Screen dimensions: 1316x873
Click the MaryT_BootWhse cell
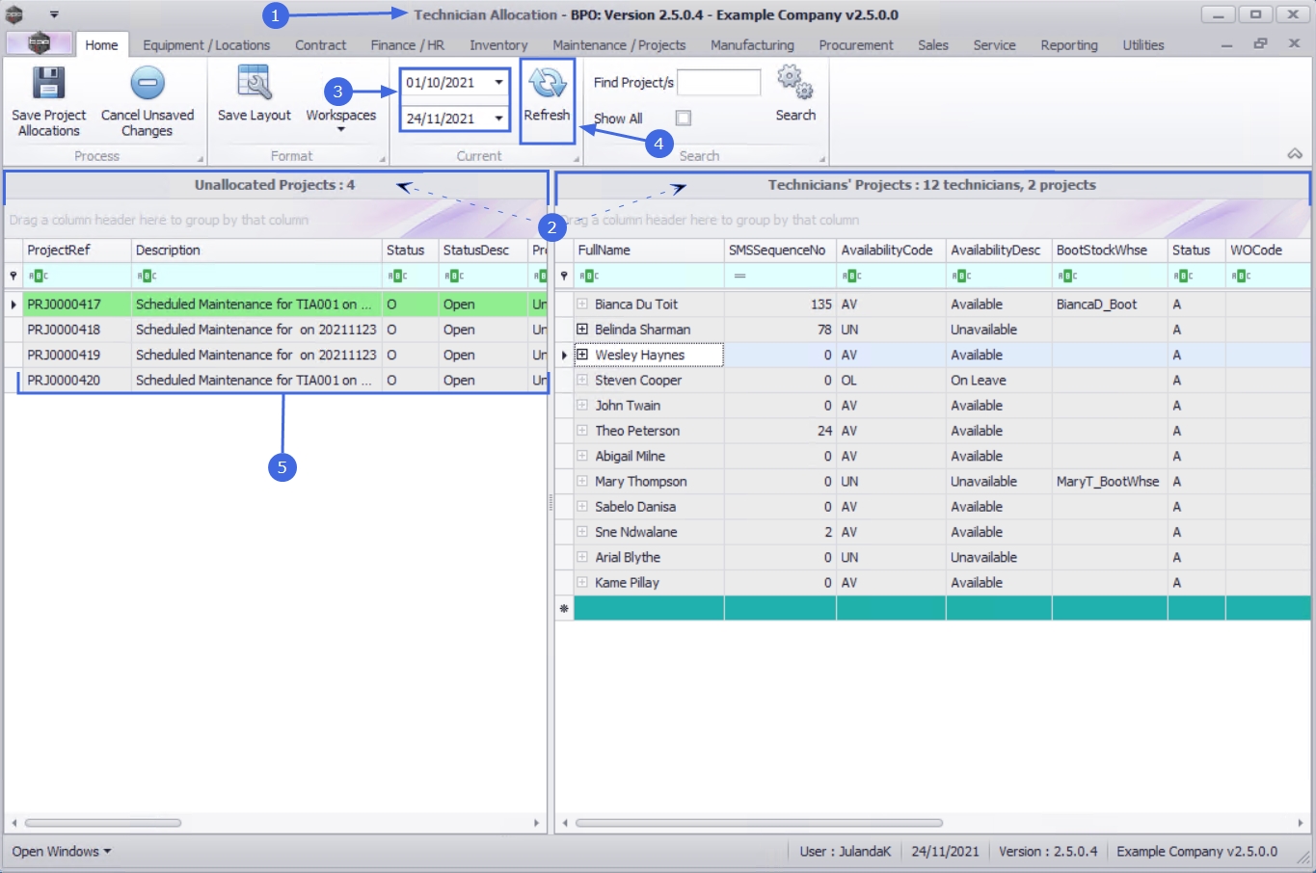click(1110, 482)
